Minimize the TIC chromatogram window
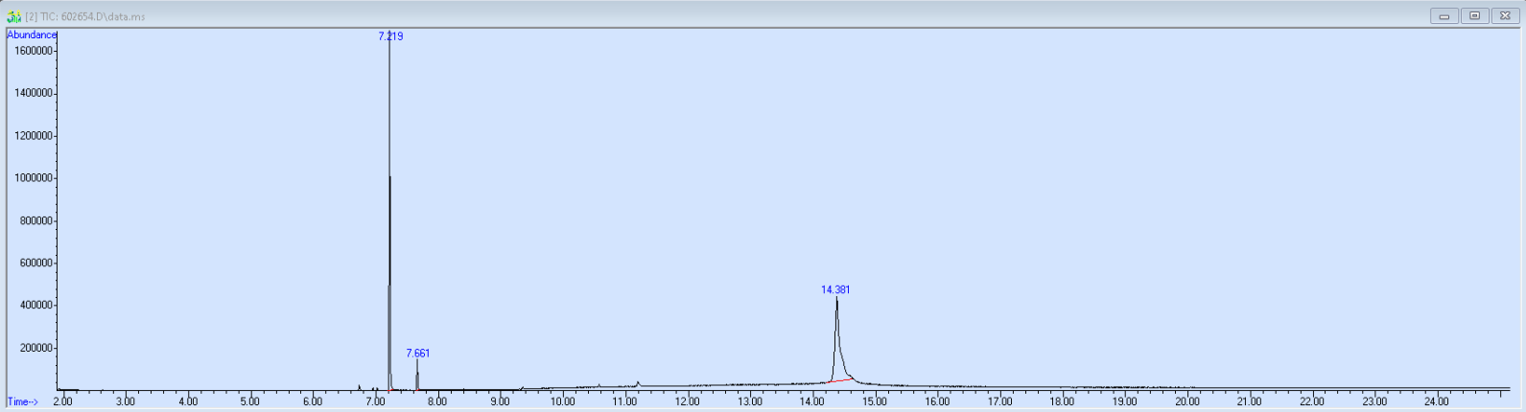The width and height of the screenshot is (1526, 412). click(1444, 15)
